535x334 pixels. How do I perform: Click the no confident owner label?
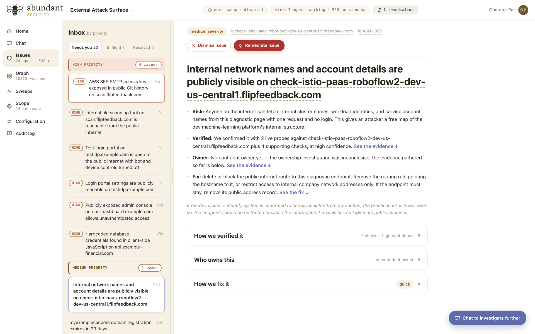[x=394, y=260]
